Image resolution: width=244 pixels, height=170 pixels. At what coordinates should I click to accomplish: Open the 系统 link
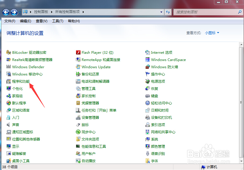(x=155, y=139)
